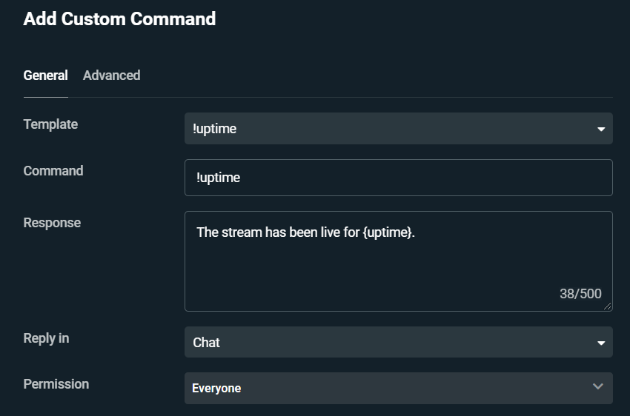
Task: Click the Add Custom Command heading
Action: [119, 19]
